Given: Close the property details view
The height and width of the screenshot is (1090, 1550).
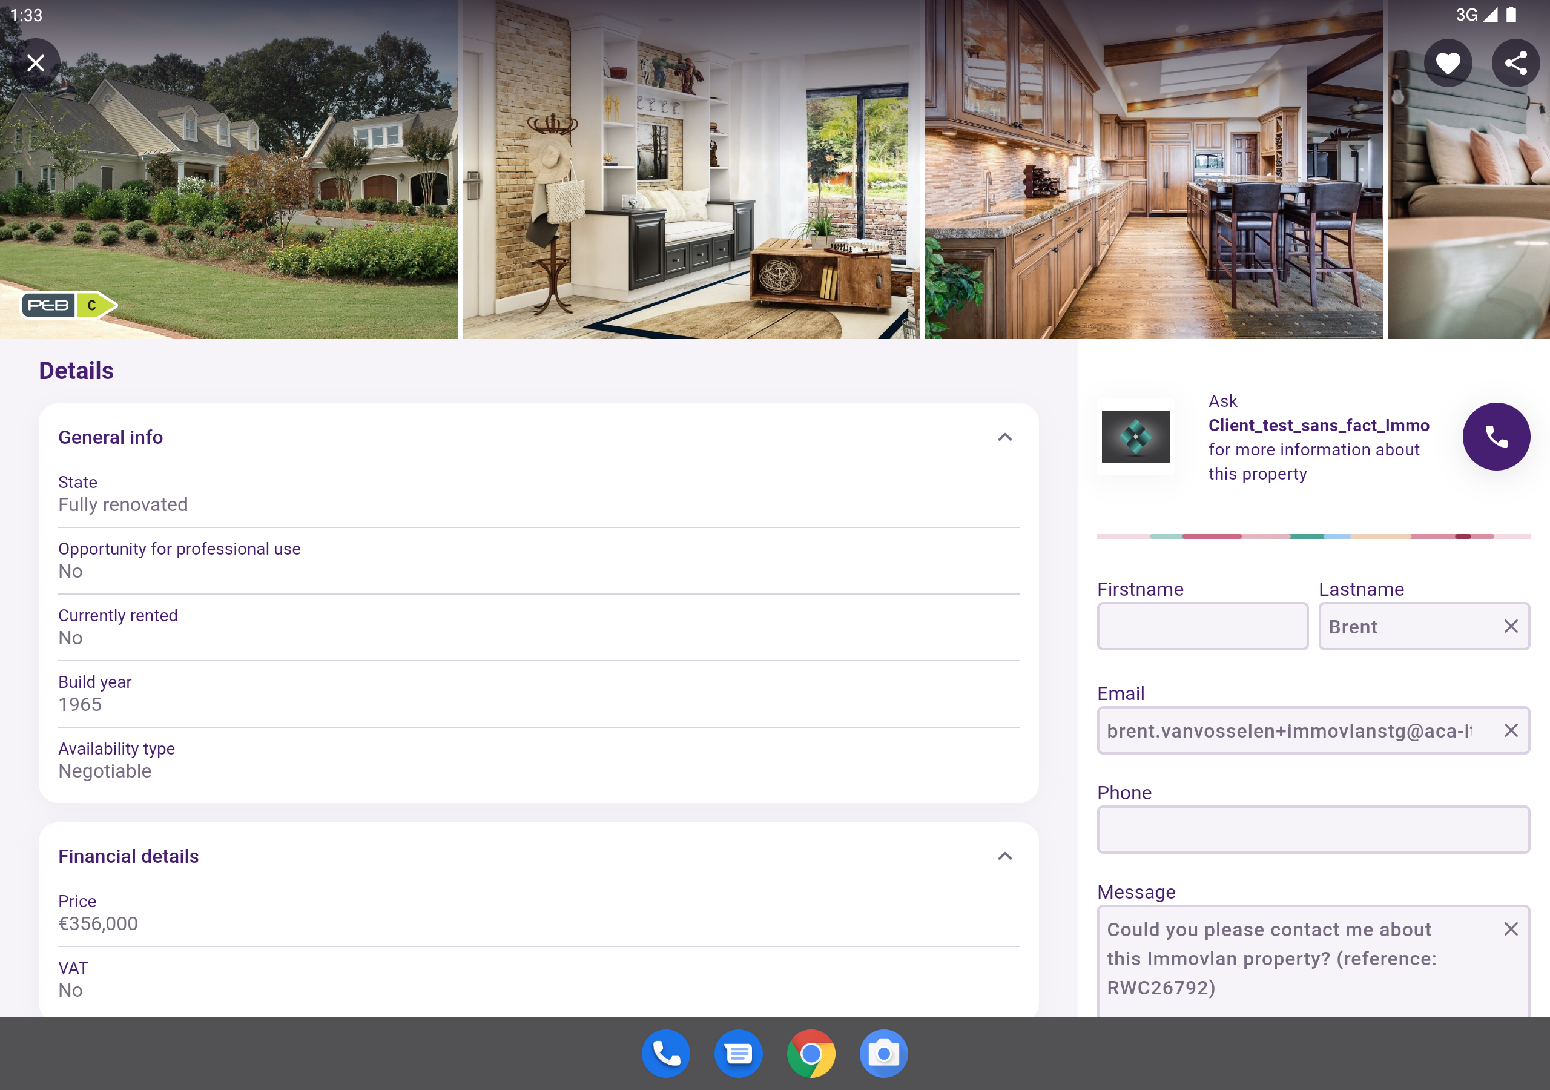Looking at the screenshot, I should click(x=35, y=62).
